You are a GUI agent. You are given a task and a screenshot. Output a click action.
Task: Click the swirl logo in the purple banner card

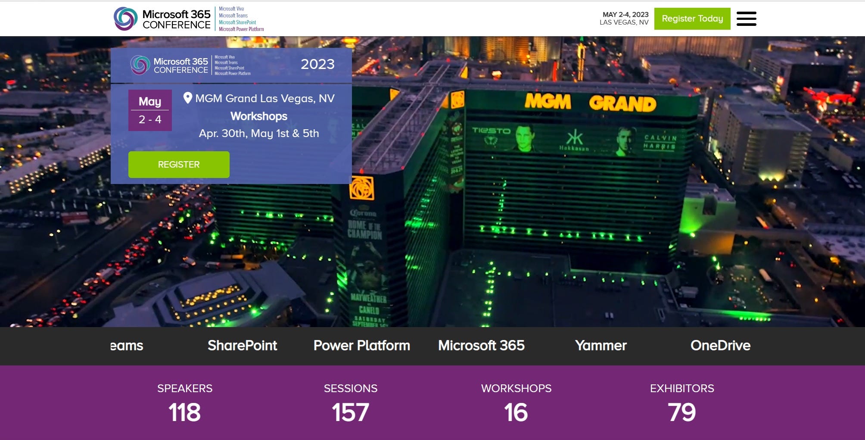click(140, 65)
